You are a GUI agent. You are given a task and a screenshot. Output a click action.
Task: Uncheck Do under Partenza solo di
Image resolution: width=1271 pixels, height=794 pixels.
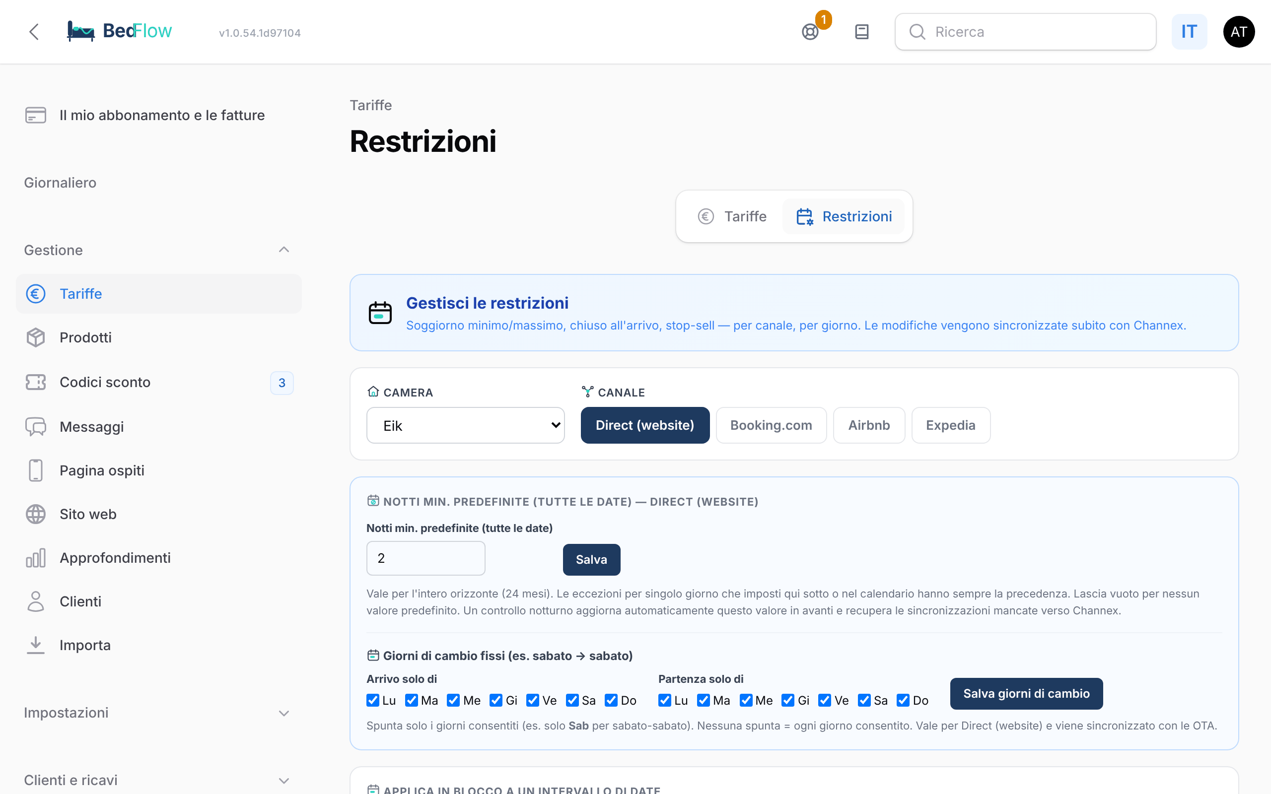coord(904,701)
